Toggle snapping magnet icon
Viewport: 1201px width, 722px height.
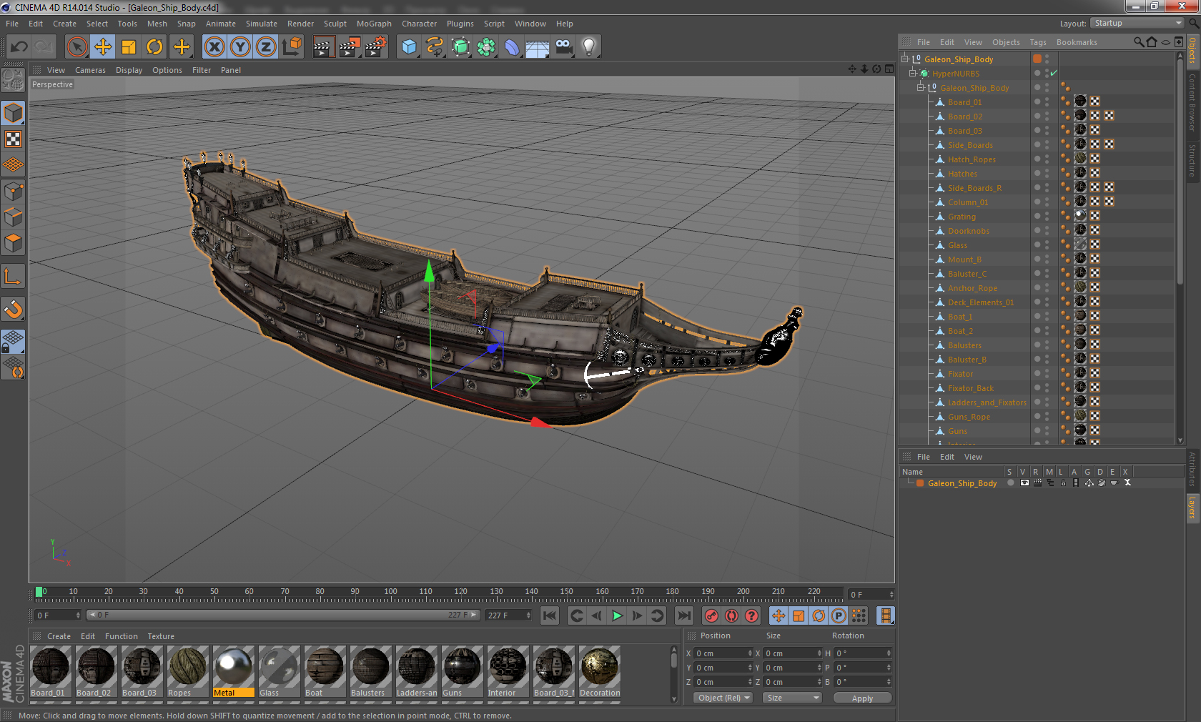(x=14, y=309)
